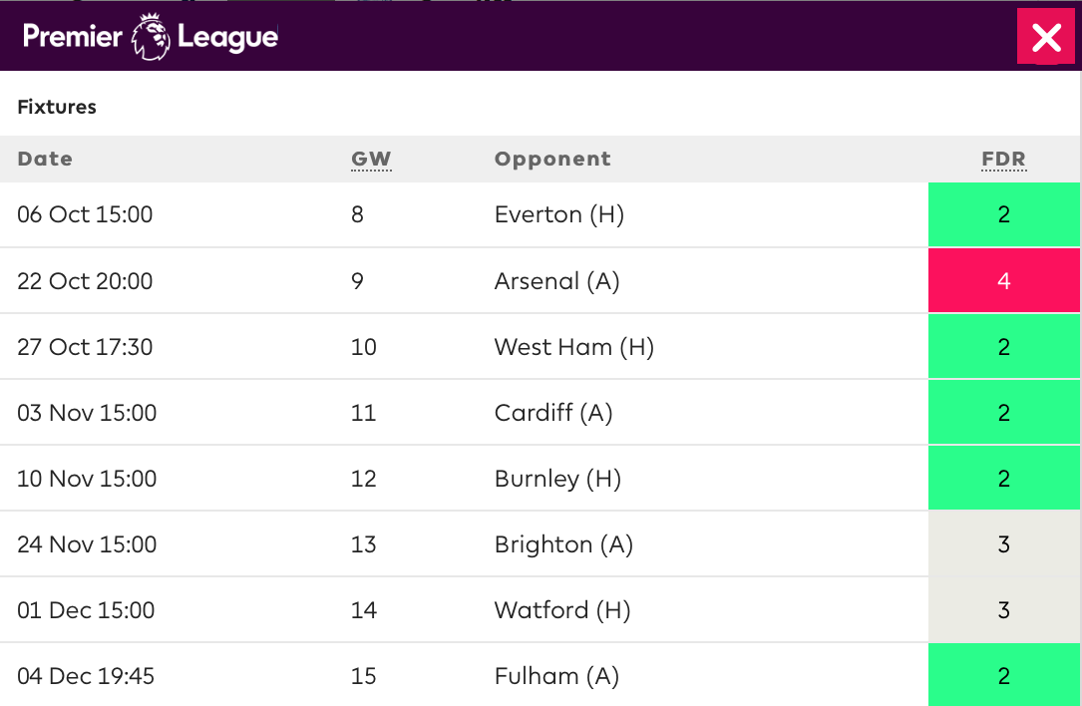Click West Ham (H) opponent text
The image size is (1082, 706).
(574, 346)
